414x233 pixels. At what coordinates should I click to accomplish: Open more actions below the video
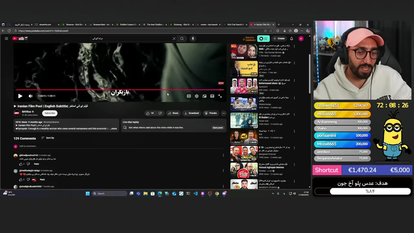tap(223, 113)
